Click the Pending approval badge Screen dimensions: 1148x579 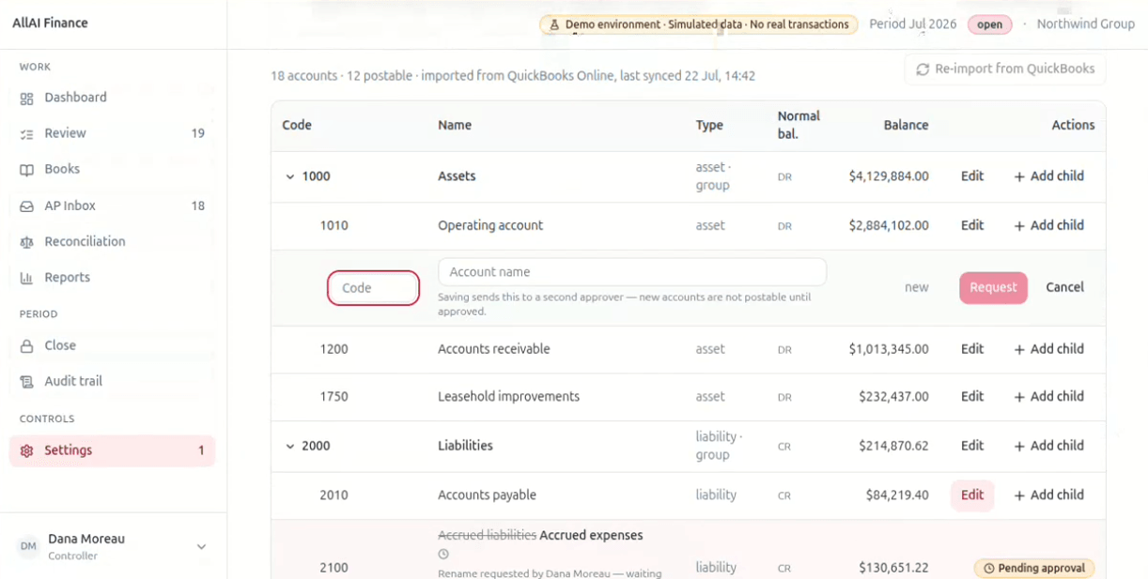(x=1034, y=569)
